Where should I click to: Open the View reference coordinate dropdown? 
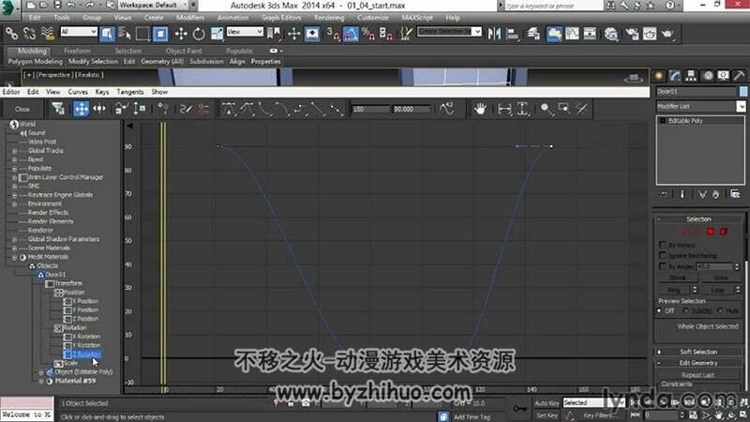pos(245,32)
